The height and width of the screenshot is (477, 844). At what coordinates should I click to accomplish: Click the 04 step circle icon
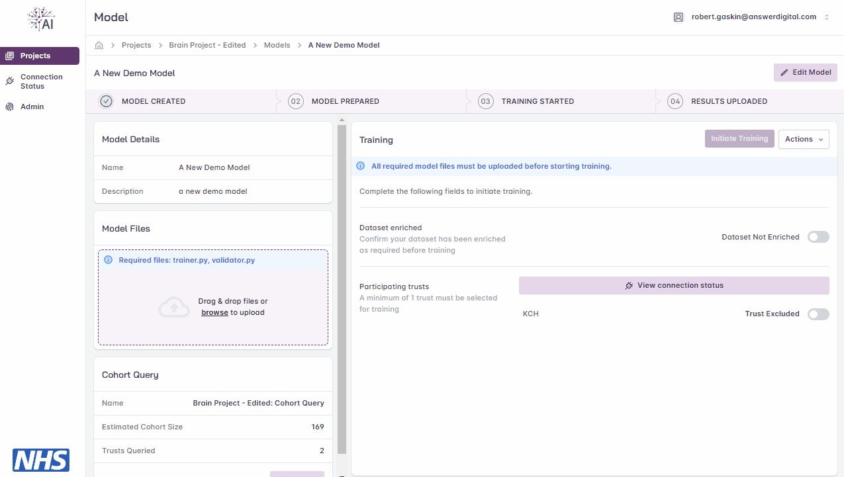675,101
